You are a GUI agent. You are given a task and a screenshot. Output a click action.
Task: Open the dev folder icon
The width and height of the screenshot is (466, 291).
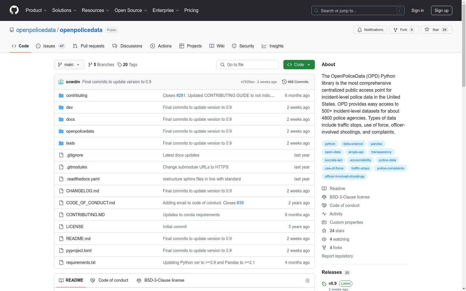pos(61,107)
